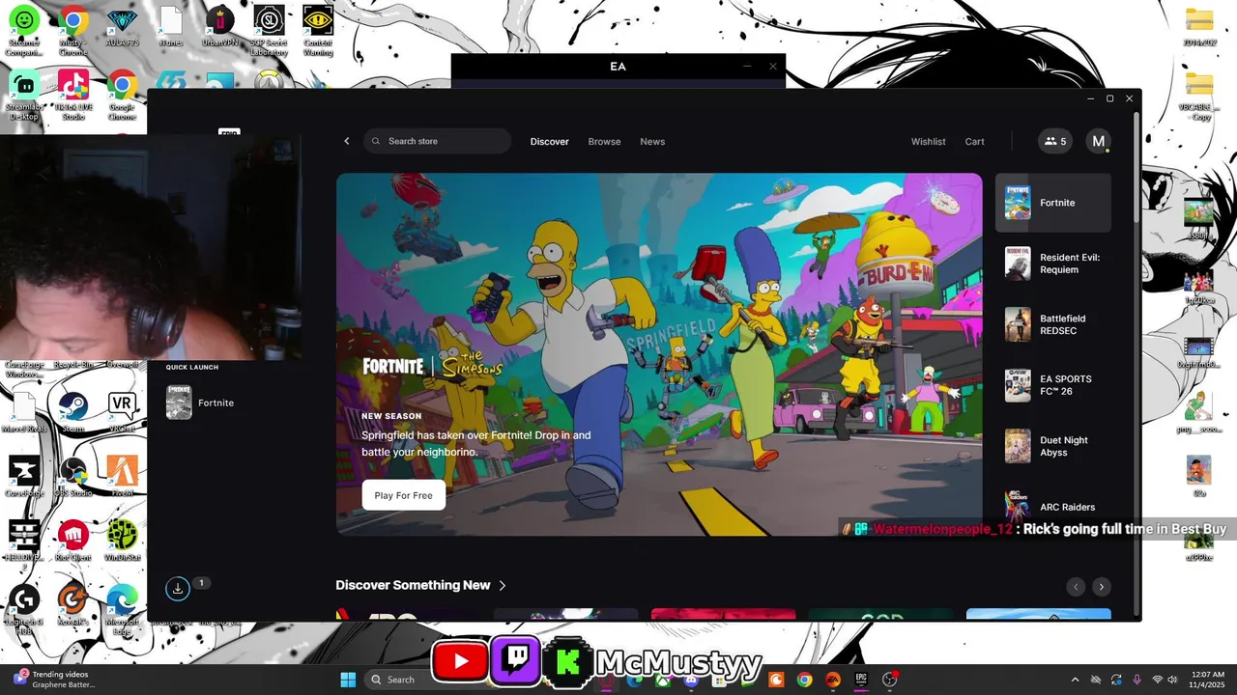Select Duet Night Abyss in carousel list
Image resolution: width=1237 pixels, height=695 pixels.
[1053, 446]
